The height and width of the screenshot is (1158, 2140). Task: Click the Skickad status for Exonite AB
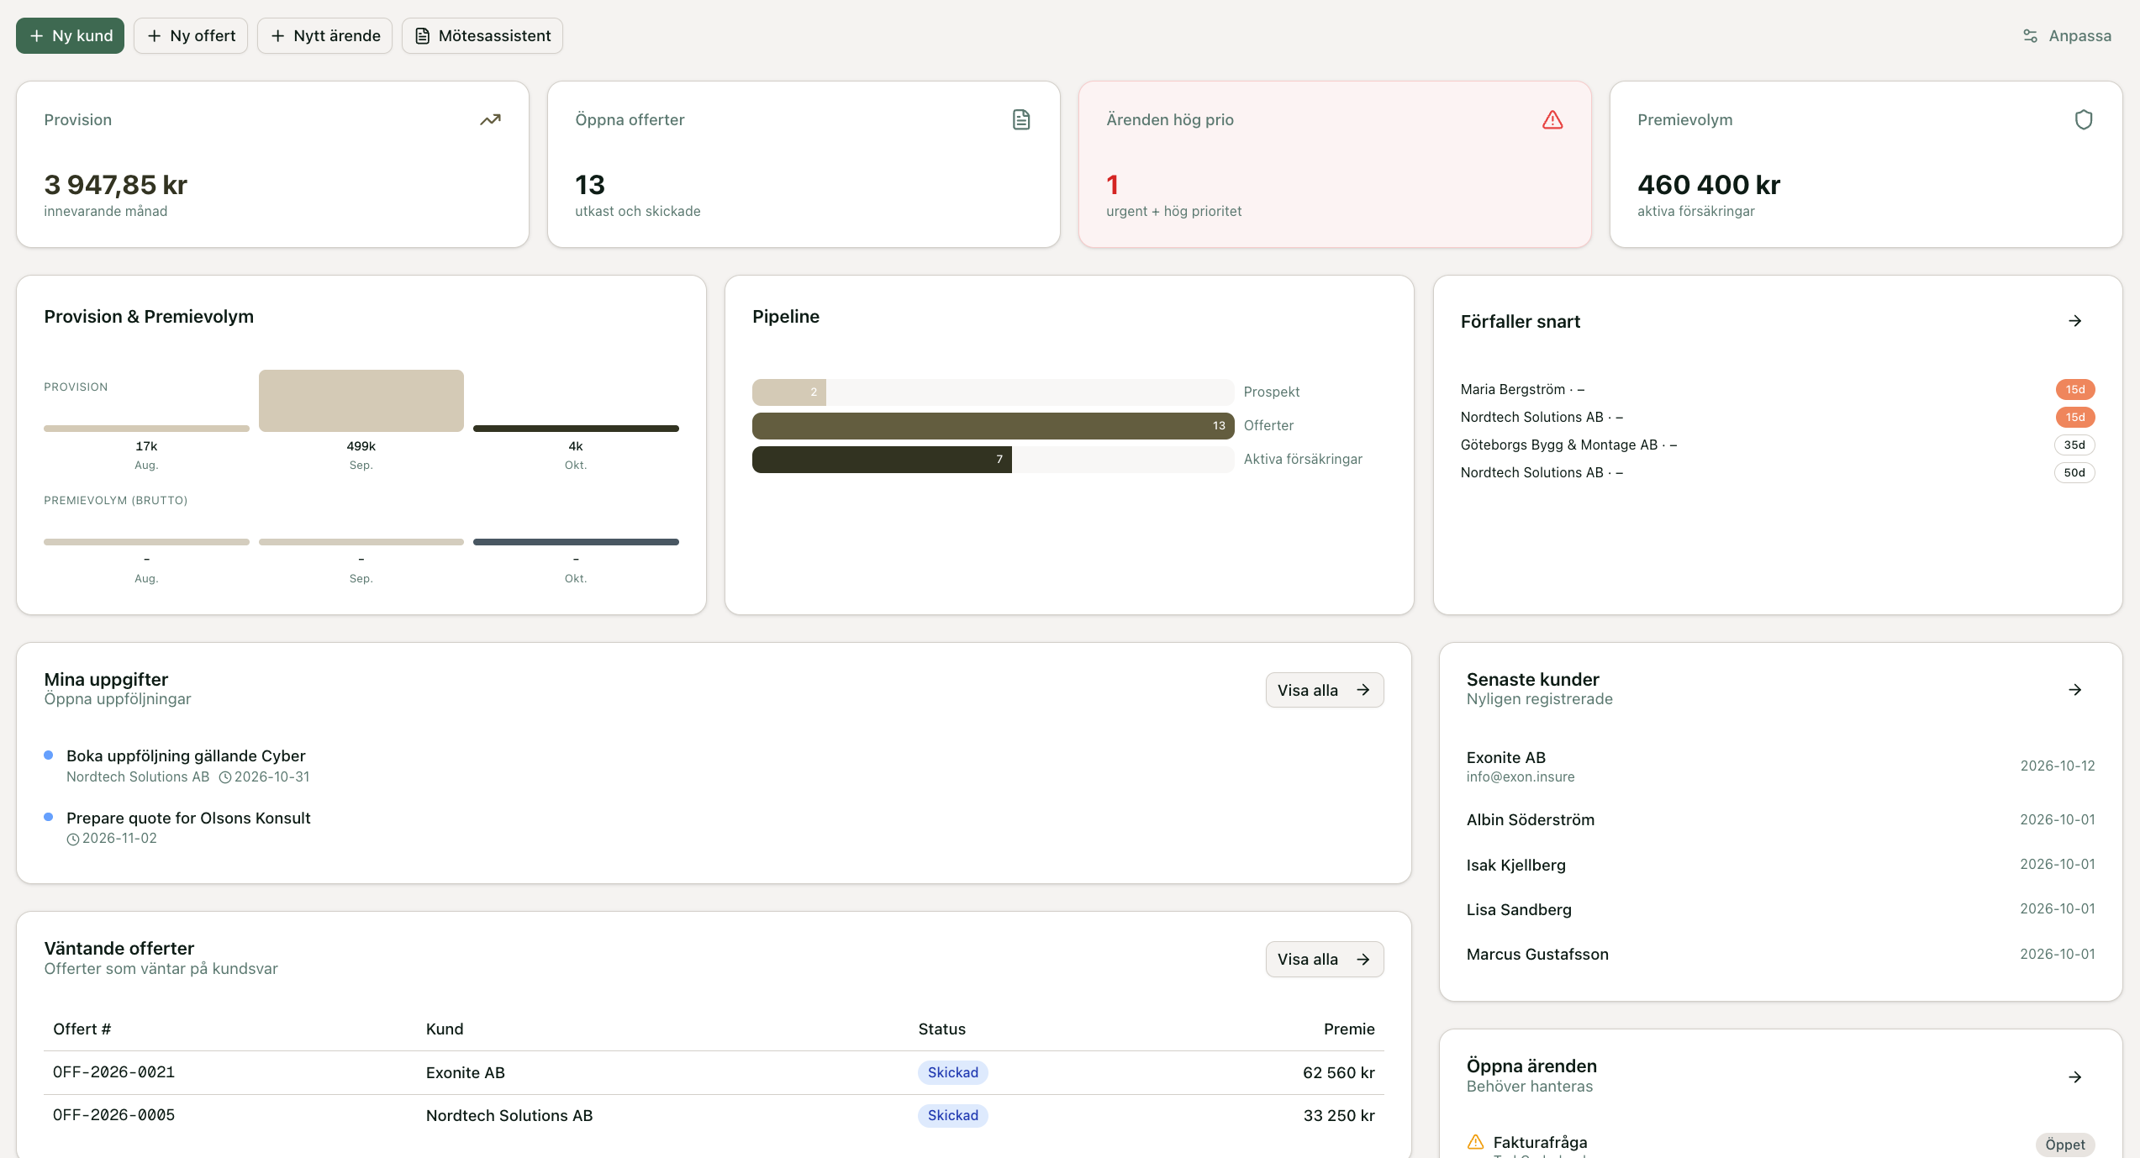coord(953,1072)
